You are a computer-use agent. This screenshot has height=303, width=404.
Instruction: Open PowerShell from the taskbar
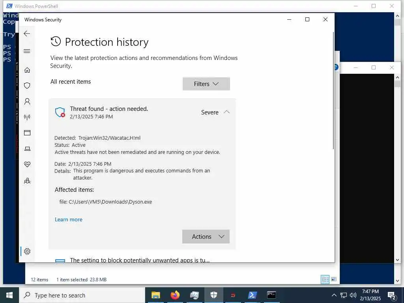(252, 295)
